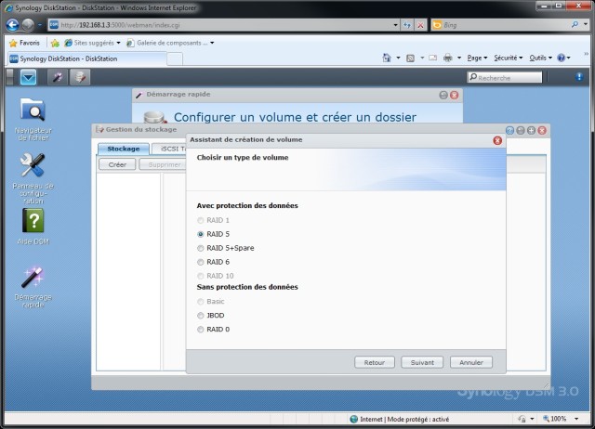Open the Galerie de composants dropdown arrow
This screenshot has width=595, height=429.
[212, 43]
